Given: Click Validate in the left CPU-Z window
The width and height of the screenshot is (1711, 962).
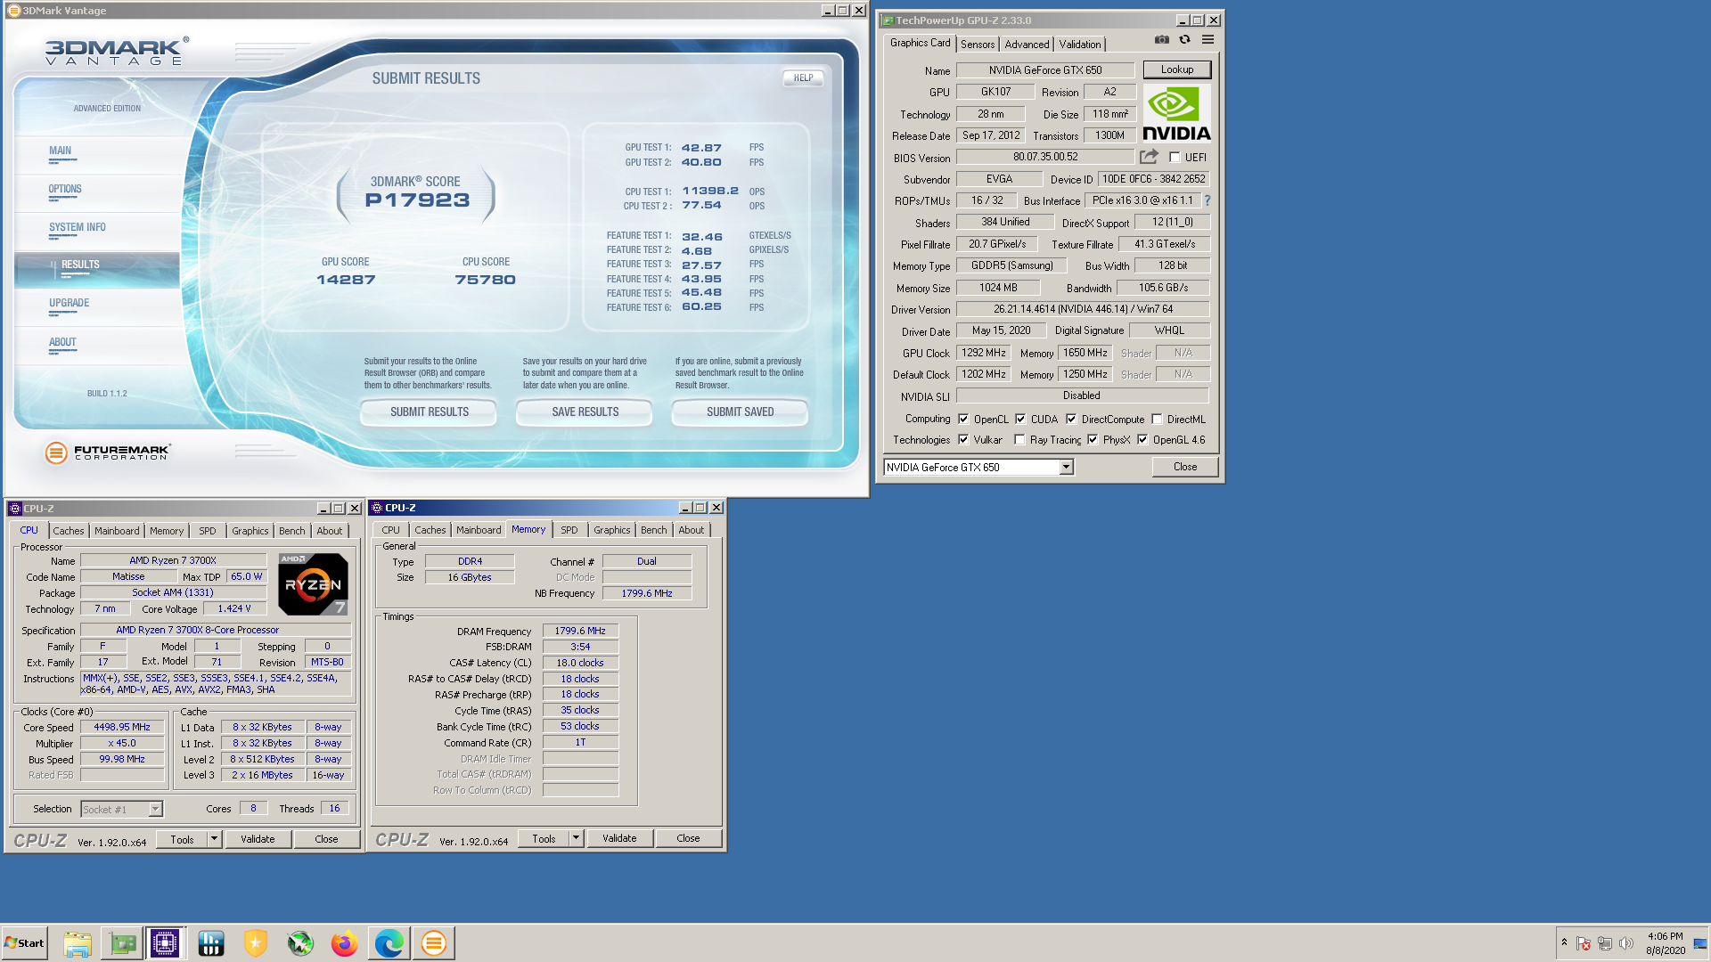Looking at the screenshot, I should pyautogui.click(x=258, y=839).
